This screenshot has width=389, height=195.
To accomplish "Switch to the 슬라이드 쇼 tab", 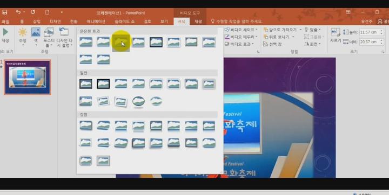I will [125, 22].
